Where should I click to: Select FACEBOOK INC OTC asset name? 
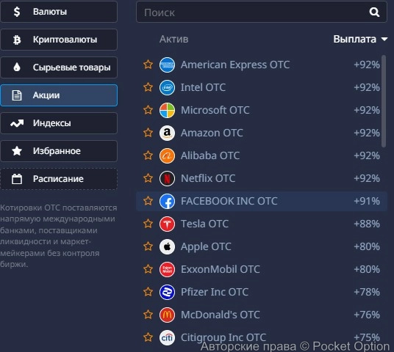pos(229,201)
